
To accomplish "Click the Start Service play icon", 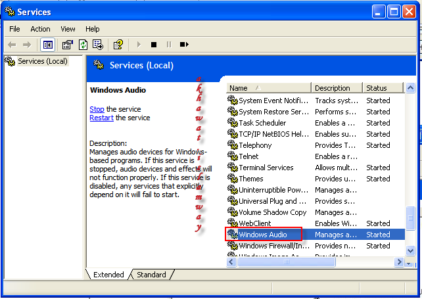I will click(139, 45).
